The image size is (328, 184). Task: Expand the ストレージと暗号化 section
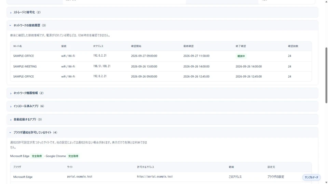[x=162, y=12]
